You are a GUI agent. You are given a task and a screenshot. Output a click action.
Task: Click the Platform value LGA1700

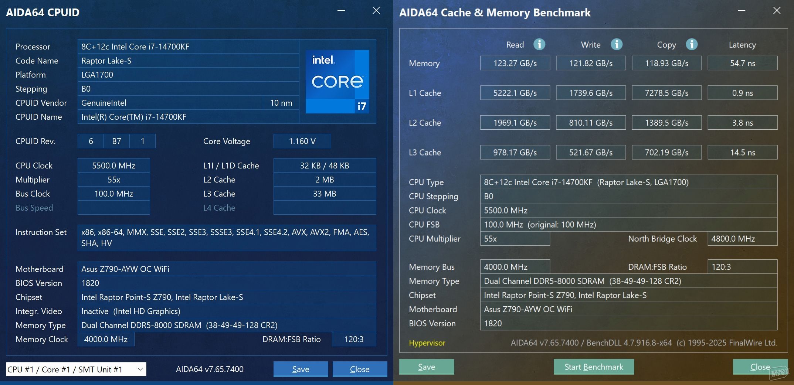coord(188,75)
